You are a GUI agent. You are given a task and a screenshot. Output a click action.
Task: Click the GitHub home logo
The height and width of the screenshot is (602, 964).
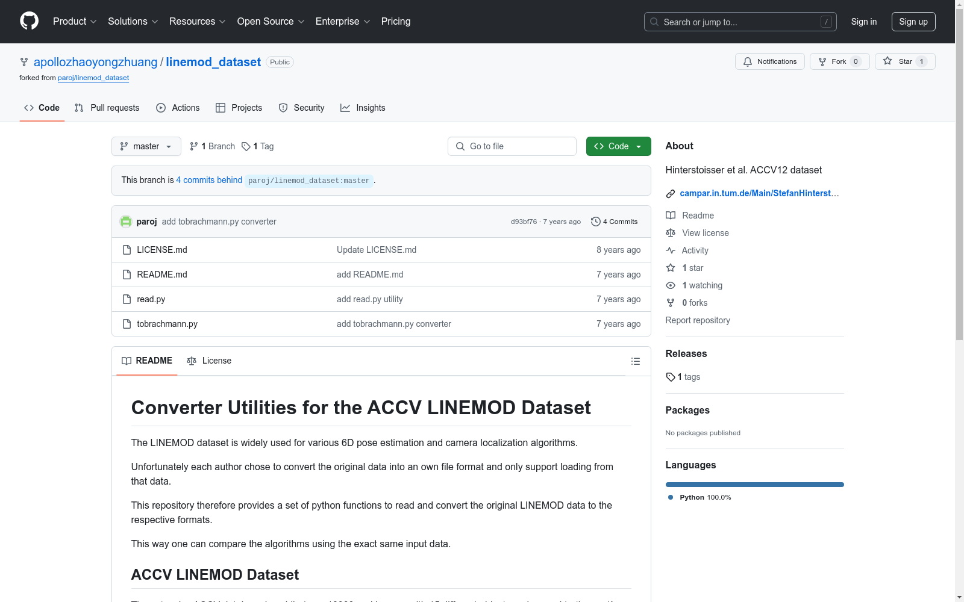28,20
